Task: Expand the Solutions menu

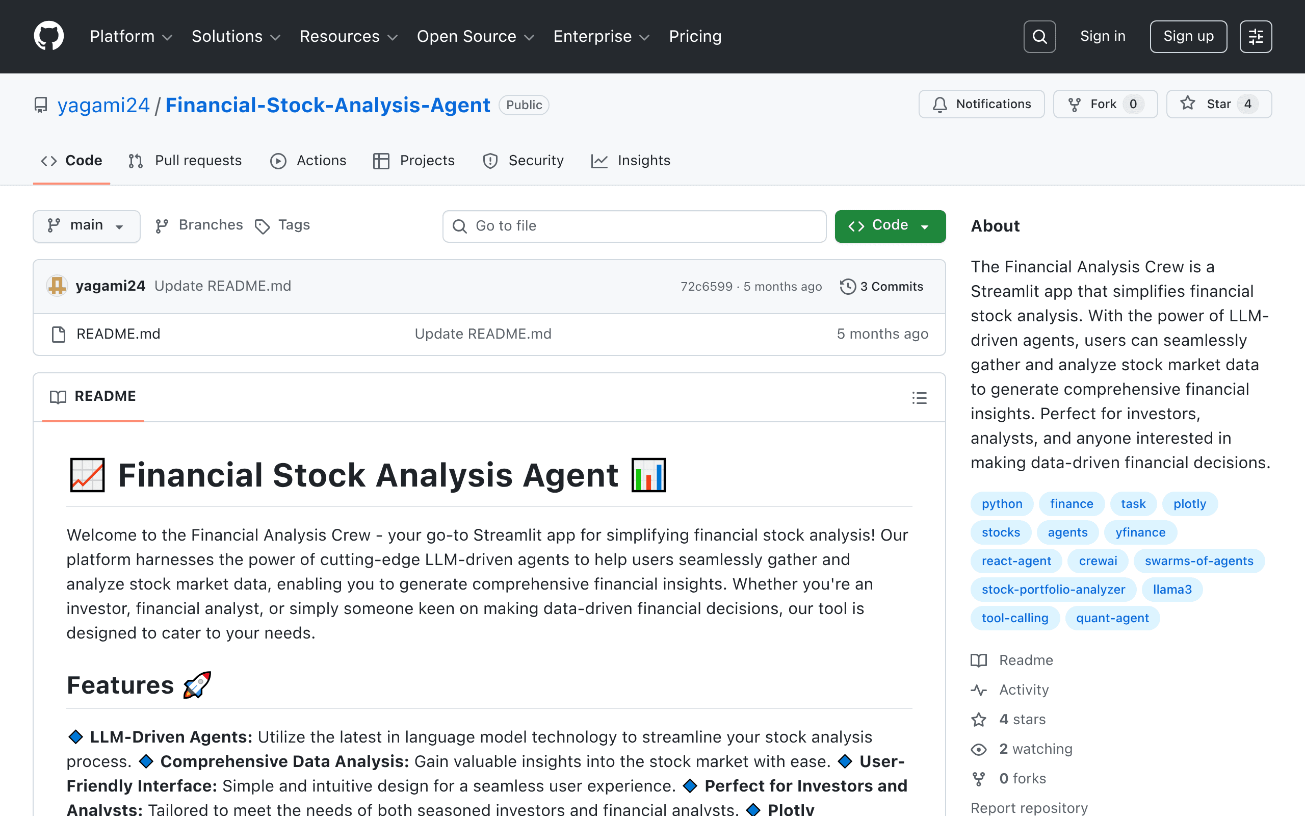Action: pyautogui.click(x=236, y=36)
